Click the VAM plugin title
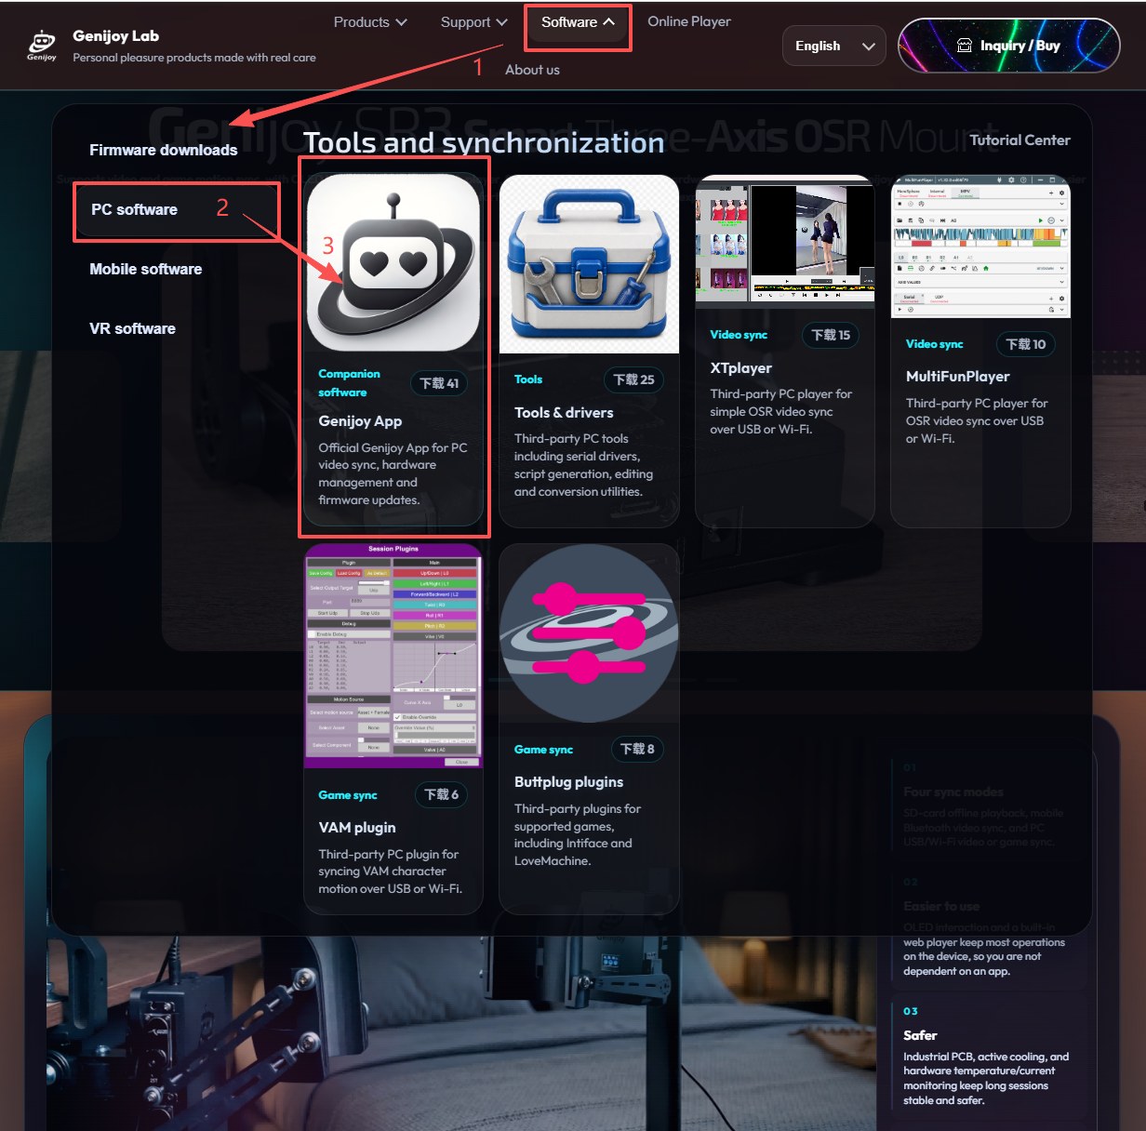1146x1131 pixels. [x=357, y=827]
